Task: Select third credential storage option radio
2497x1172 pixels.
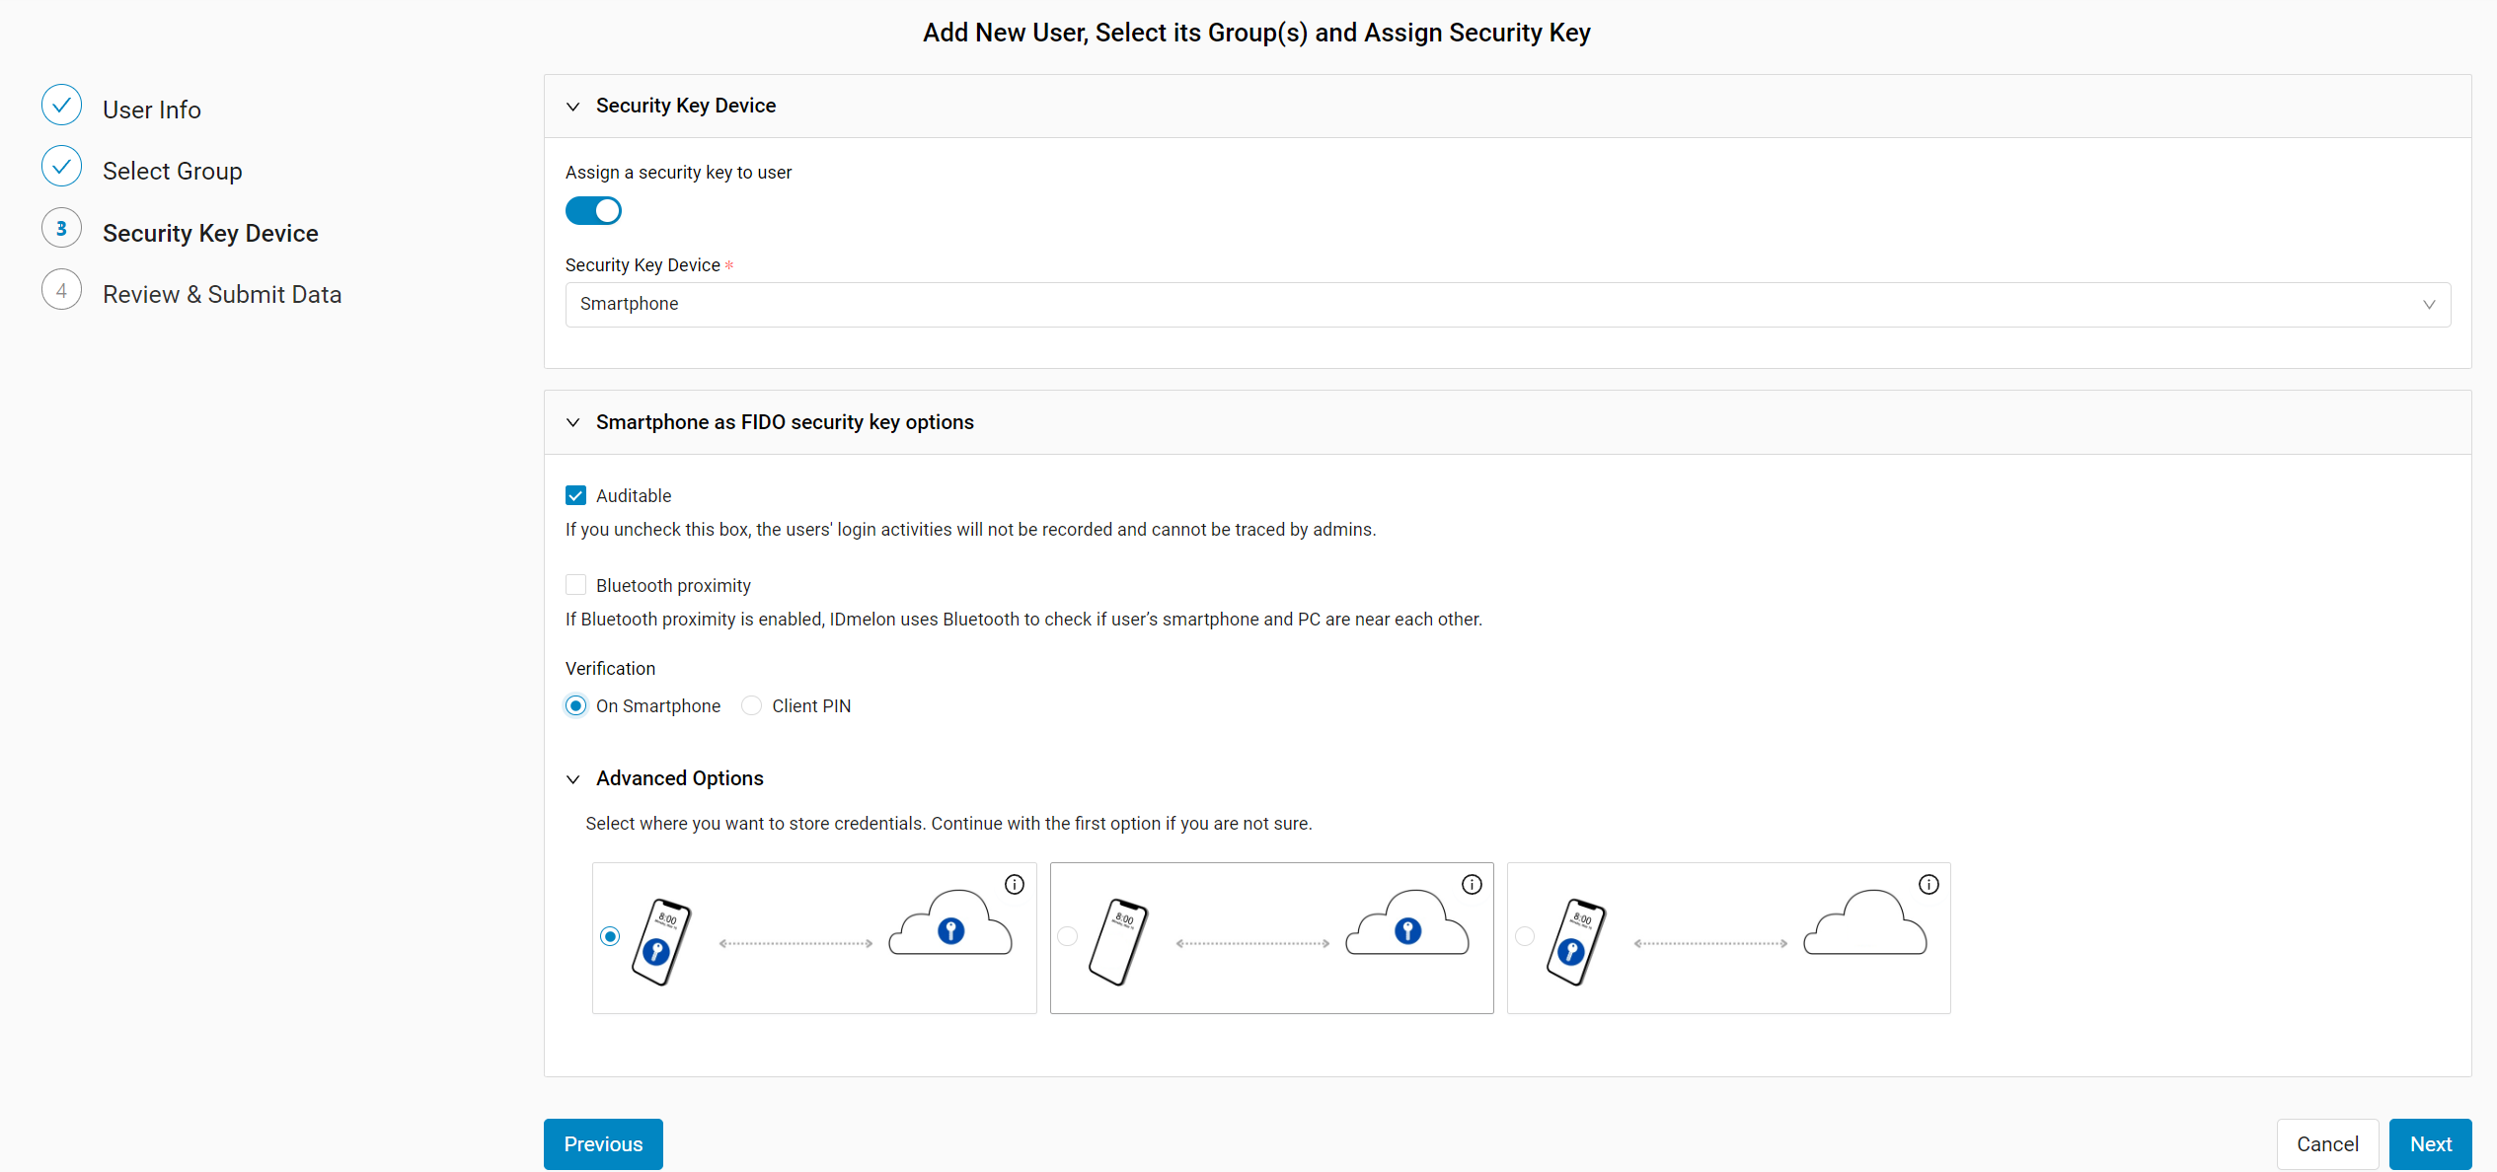Action: click(1525, 936)
